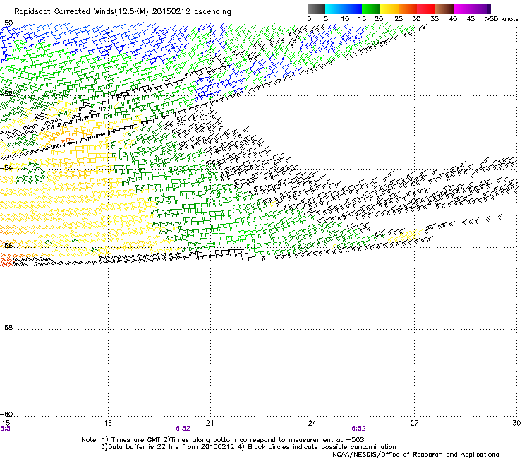Click the longitude label '30'
This screenshot has width=522, height=459.
[516, 423]
